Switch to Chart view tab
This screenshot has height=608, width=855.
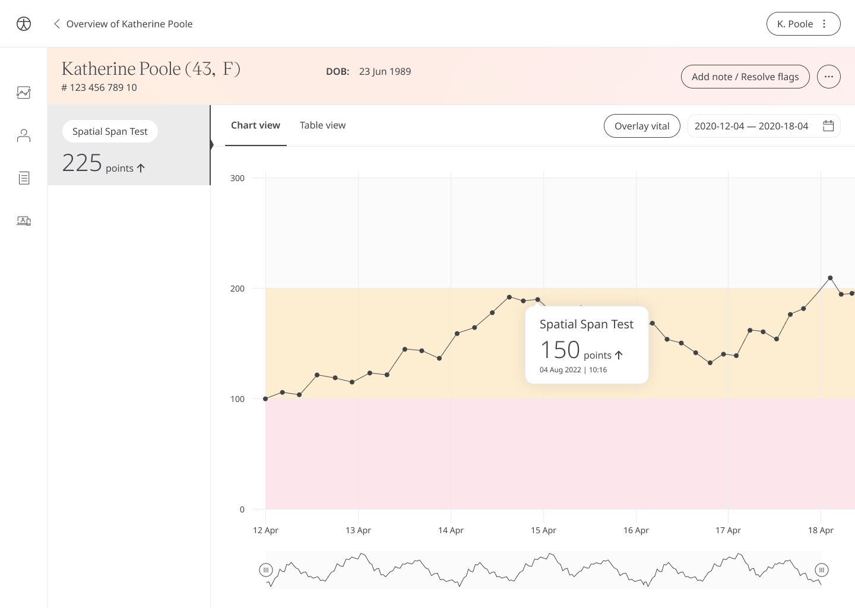click(x=255, y=125)
